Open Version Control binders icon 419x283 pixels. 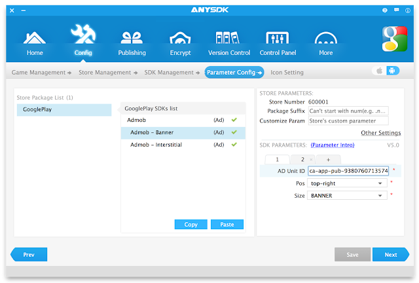click(x=228, y=37)
